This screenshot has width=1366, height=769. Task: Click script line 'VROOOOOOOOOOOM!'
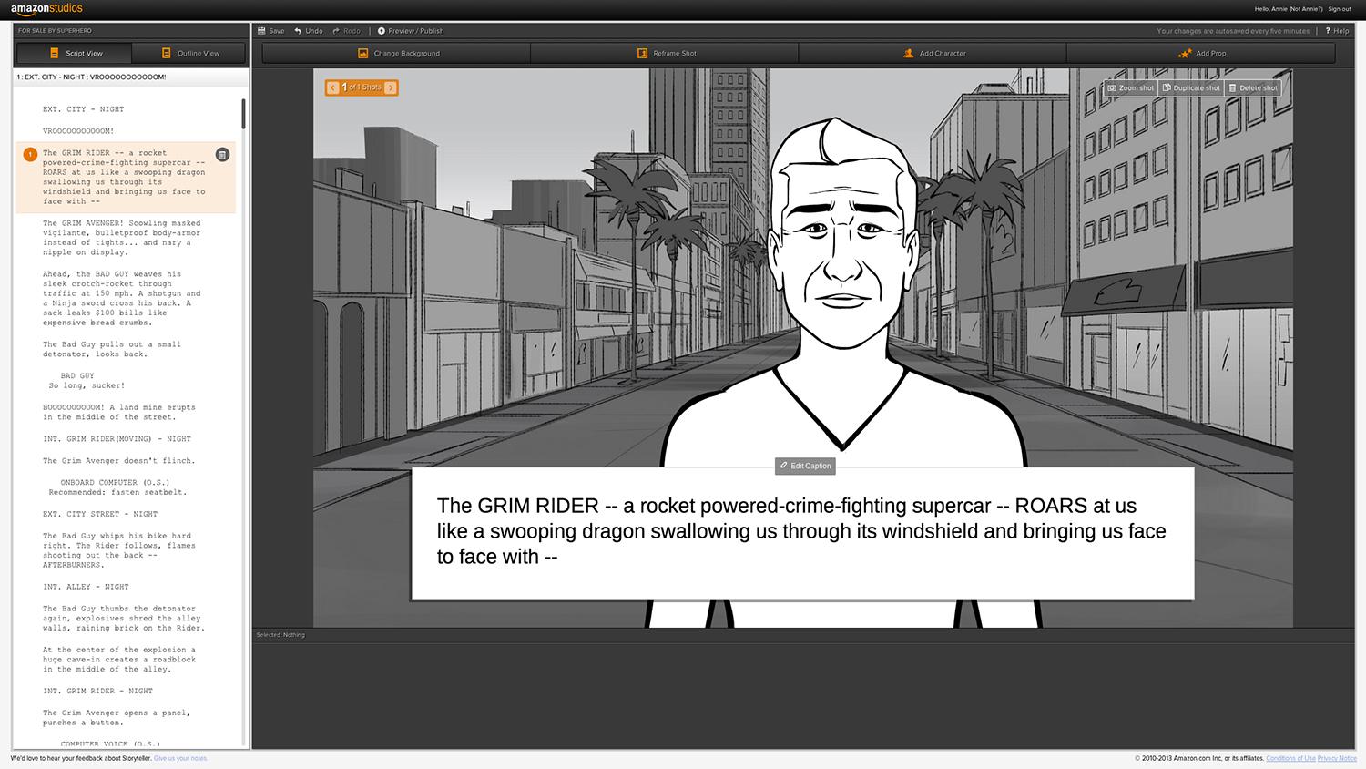point(78,131)
